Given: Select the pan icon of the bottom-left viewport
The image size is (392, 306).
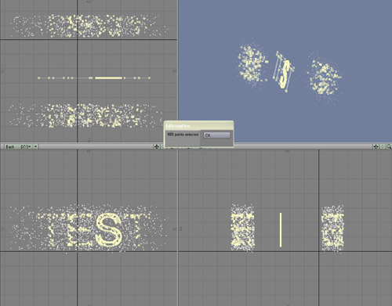Looking at the screenshot, I should [156, 146].
